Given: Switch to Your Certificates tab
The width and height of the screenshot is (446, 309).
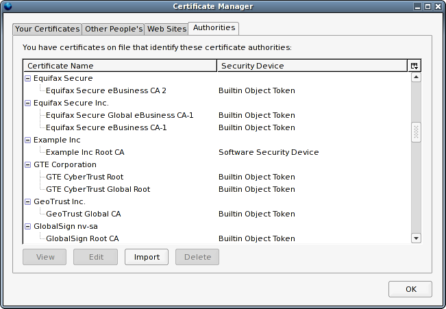Looking at the screenshot, I should (47, 29).
